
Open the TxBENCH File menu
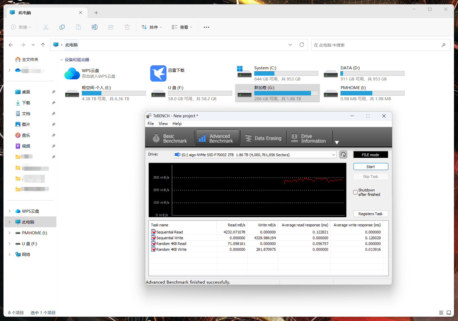click(x=150, y=124)
